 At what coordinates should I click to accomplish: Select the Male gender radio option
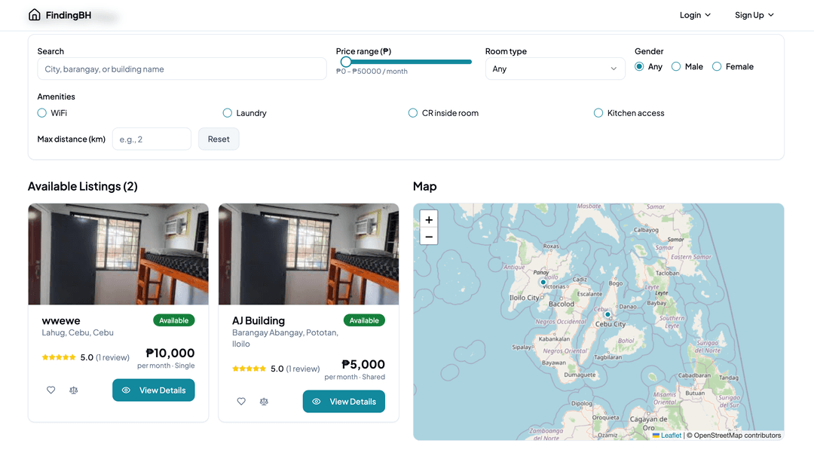pos(676,67)
